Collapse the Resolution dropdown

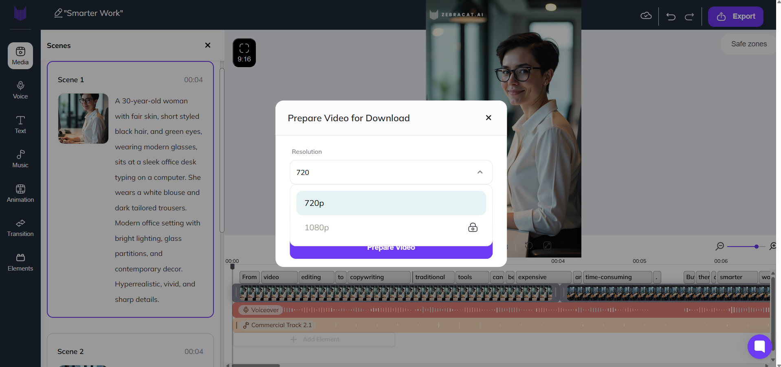pos(480,172)
